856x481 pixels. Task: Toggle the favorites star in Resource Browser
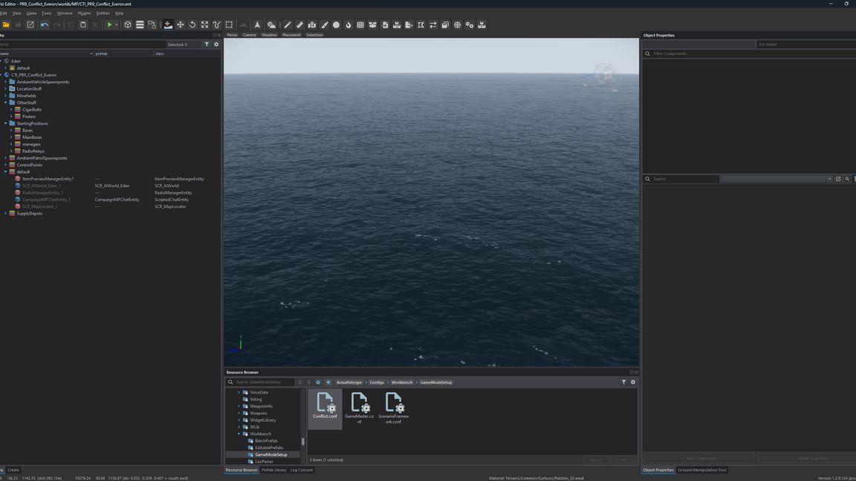pos(328,382)
